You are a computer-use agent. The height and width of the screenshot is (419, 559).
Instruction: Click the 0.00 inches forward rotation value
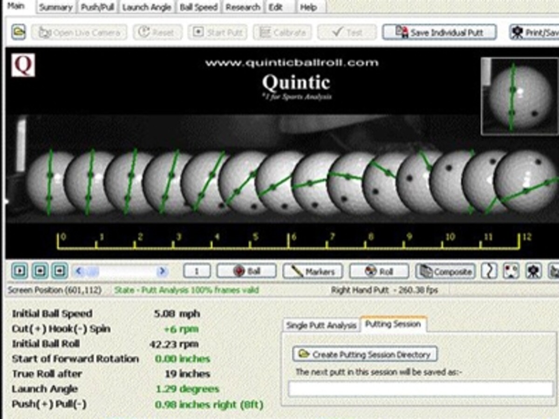(182, 359)
